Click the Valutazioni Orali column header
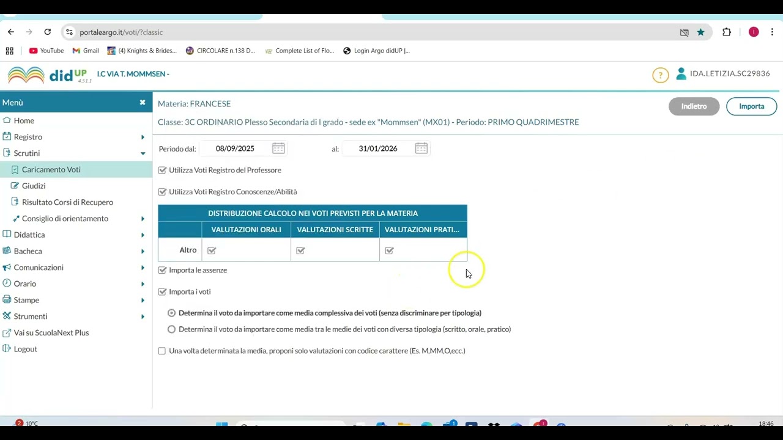Screen dimensions: 783x440 247,230
